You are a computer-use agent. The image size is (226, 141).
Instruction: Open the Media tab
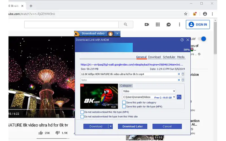tap(181, 57)
